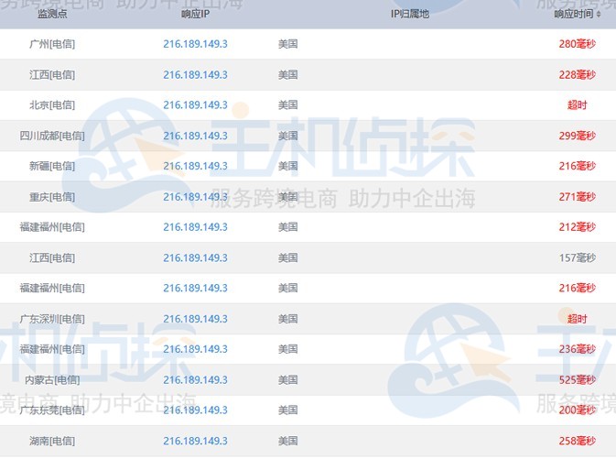Click the 157毫秒 response time value
616x459 pixels.
coord(578,257)
